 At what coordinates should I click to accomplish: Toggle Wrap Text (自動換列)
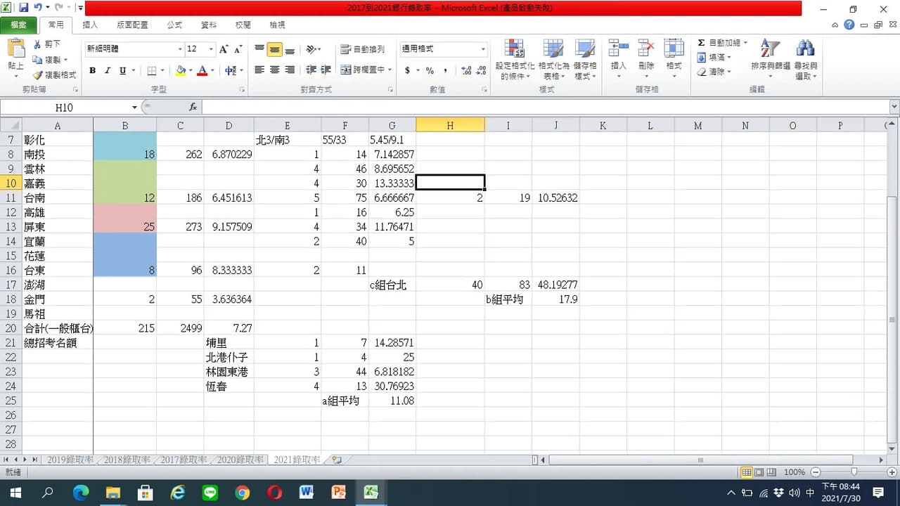point(363,49)
